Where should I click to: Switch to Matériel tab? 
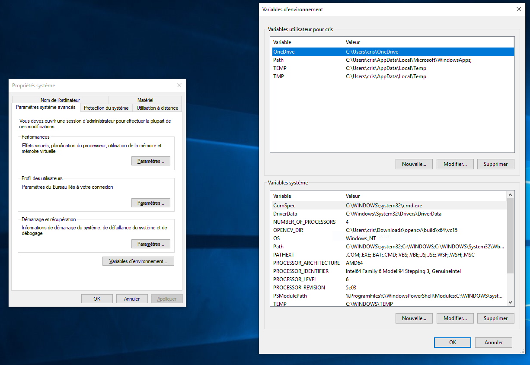pyautogui.click(x=145, y=100)
